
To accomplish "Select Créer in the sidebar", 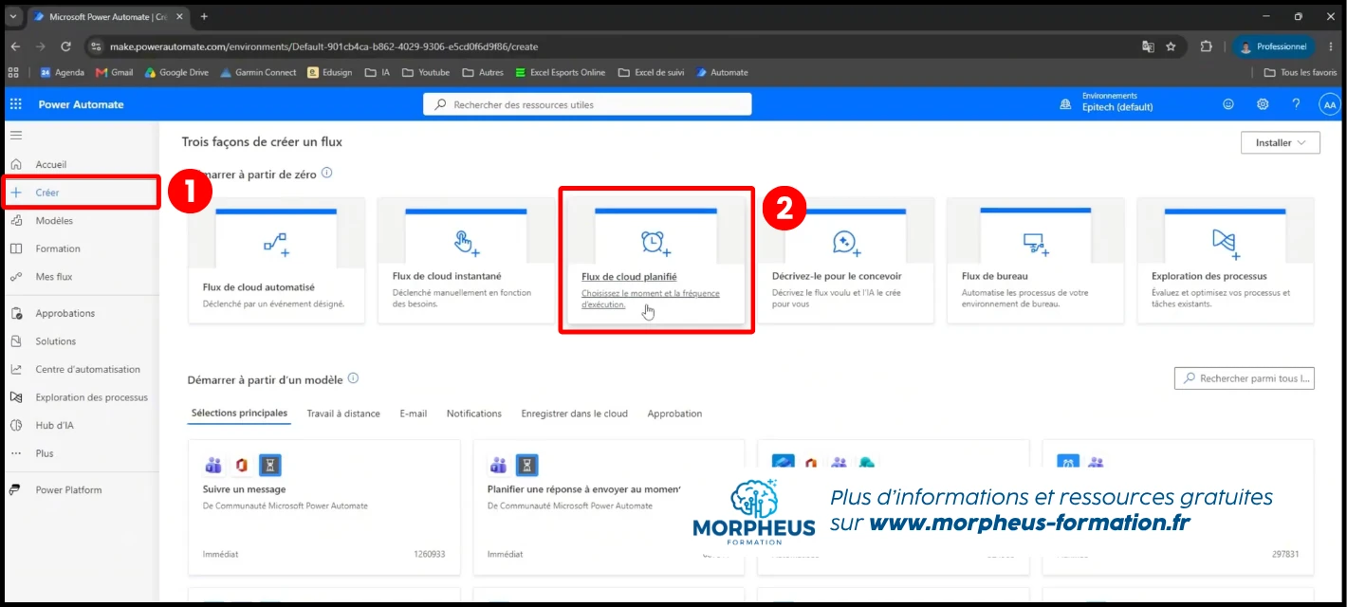I will 80,193.
